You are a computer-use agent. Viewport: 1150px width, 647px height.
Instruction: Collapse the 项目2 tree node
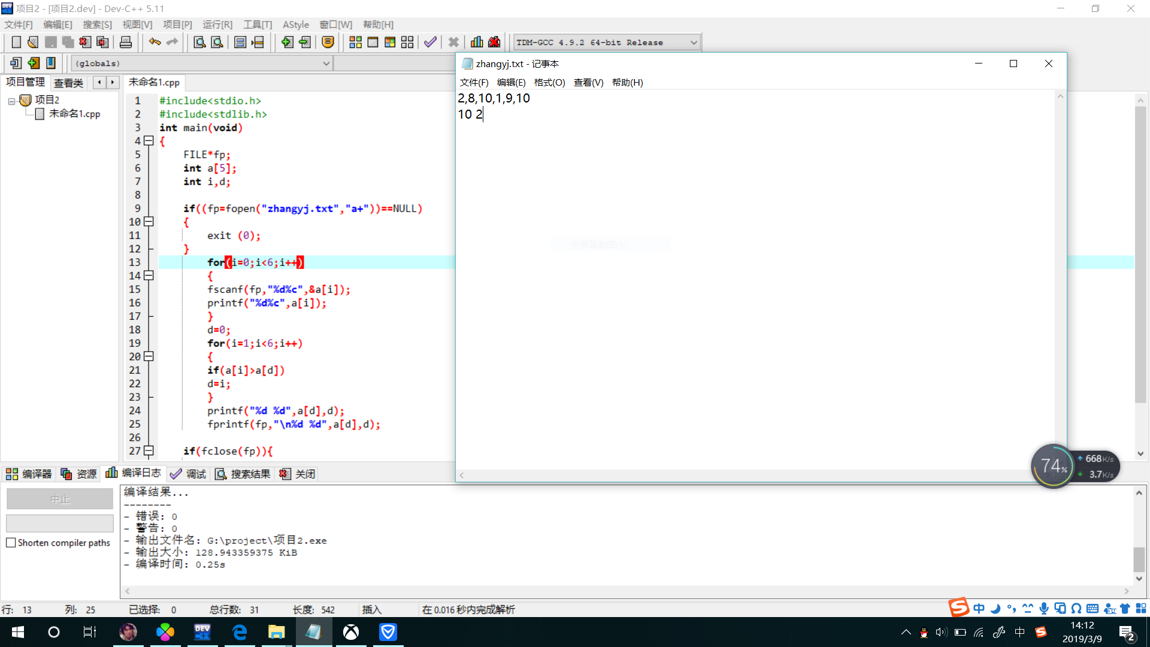[11, 101]
